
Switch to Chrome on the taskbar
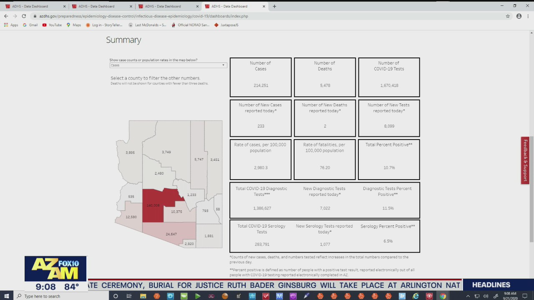pyautogui.click(x=443, y=296)
